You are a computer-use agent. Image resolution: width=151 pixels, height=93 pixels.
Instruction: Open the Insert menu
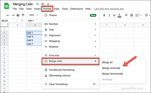point(37,9)
